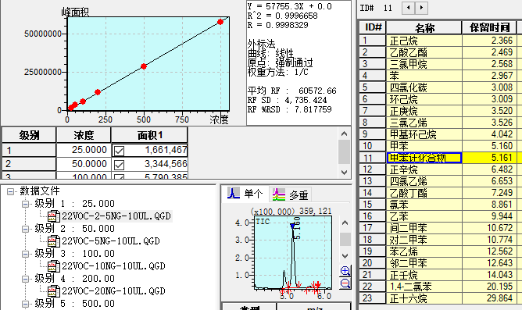Image resolution: width=522 pixels, height=310 pixels.
Task: Uncheck the area checkbox for level 1
Action: (x=119, y=151)
